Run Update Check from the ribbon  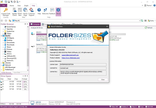[15, 12]
